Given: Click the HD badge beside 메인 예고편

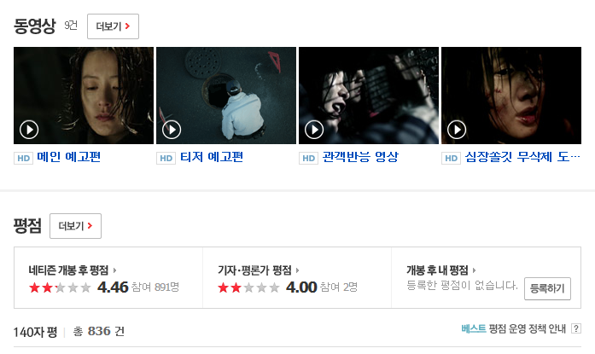Looking at the screenshot, I should [x=24, y=158].
